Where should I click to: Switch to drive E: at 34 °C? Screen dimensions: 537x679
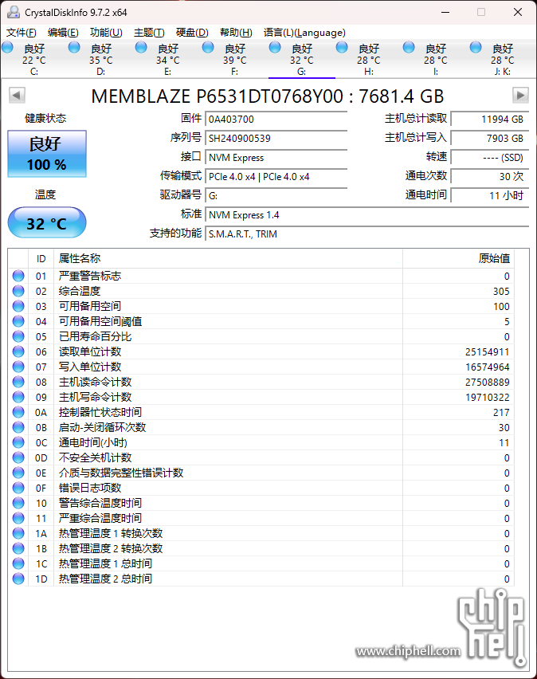[167, 60]
